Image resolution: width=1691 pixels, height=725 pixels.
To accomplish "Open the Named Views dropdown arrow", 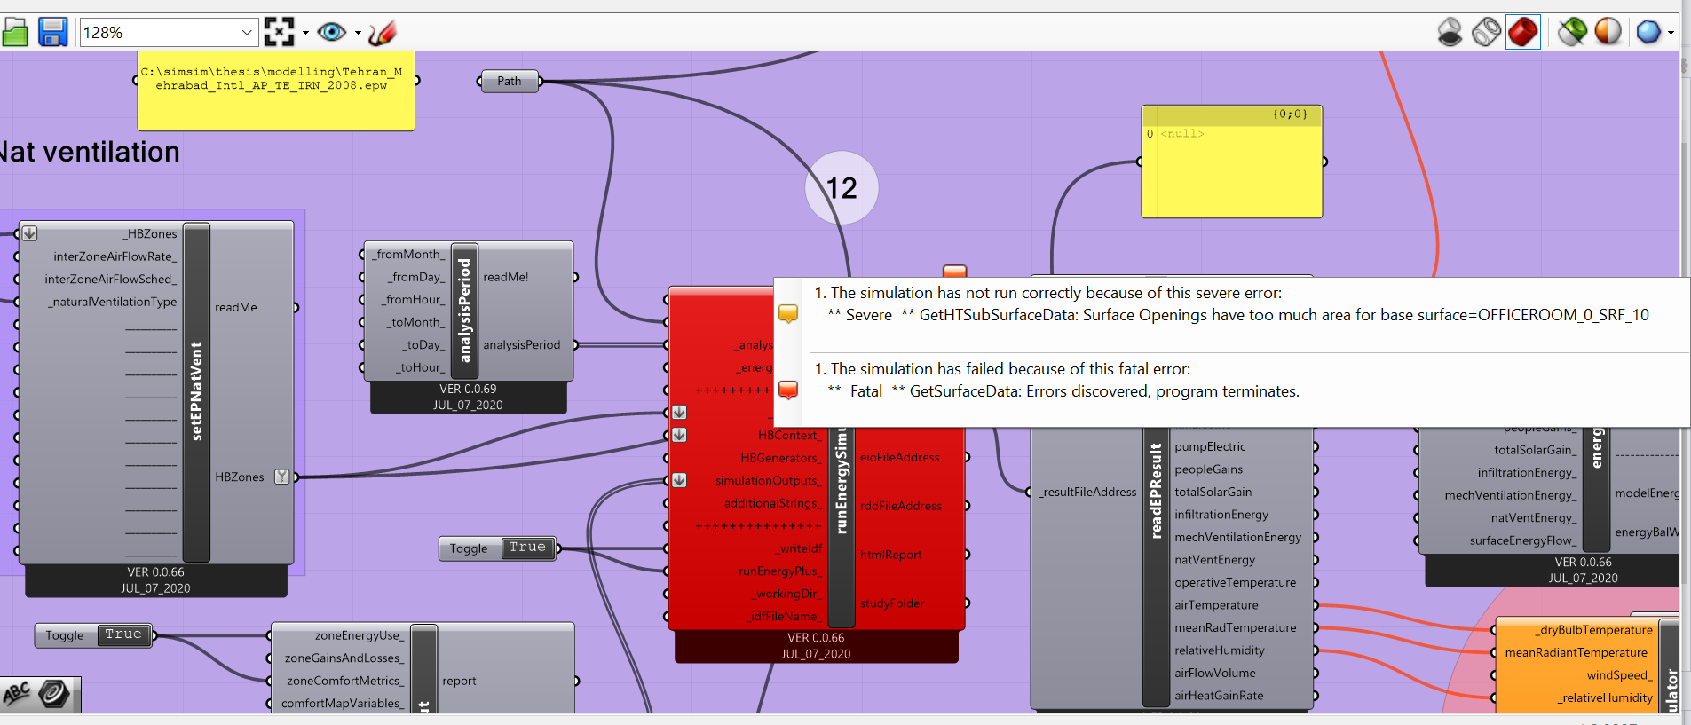I will (358, 33).
